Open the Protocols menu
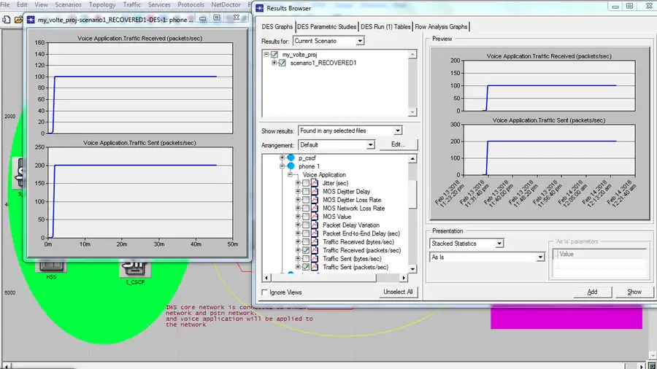Image resolution: width=657 pixels, height=369 pixels. click(191, 4)
